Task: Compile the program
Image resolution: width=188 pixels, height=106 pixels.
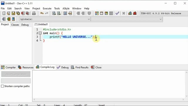Action: point(97,13)
